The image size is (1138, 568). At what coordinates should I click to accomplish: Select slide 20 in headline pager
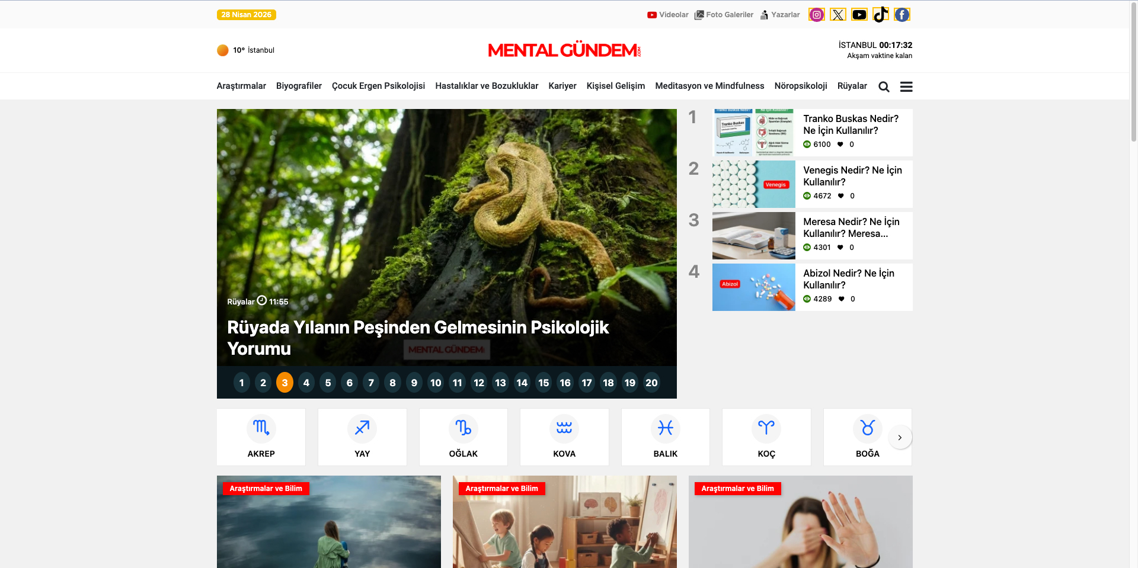651,383
